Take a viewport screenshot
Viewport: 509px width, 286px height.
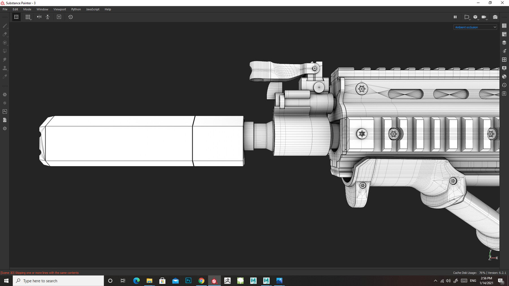[x=495, y=17]
